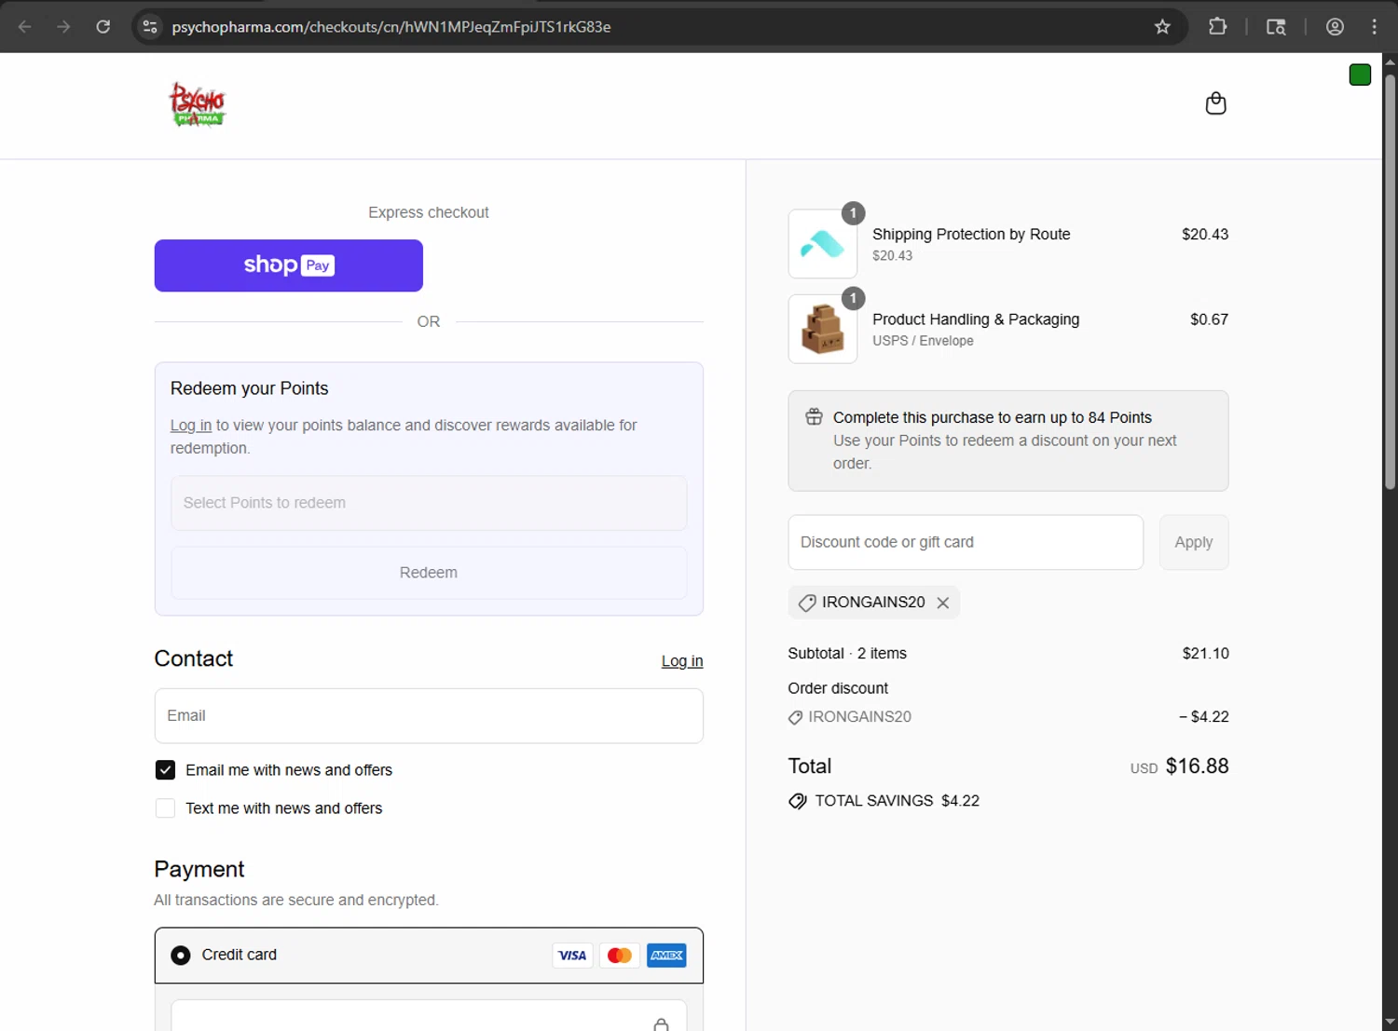The width and height of the screenshot is (1398, 1031).
Task: Click the padlock icon in card field
Action: (x=661, y=1024)
